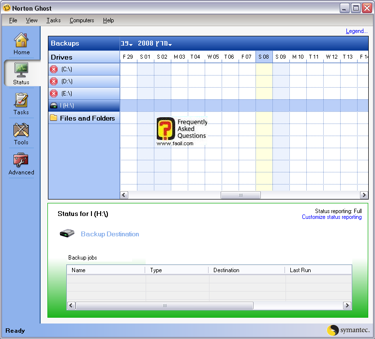Viewport: 375px width, 339px height.
Task: Open the Home view in sidebar
Action: click(x=21, y=44)
